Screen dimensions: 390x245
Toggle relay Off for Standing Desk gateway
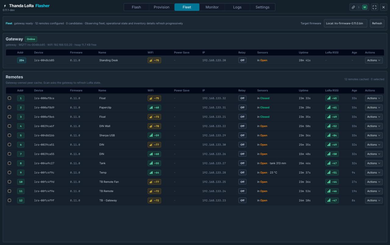(x=242, y=60)
